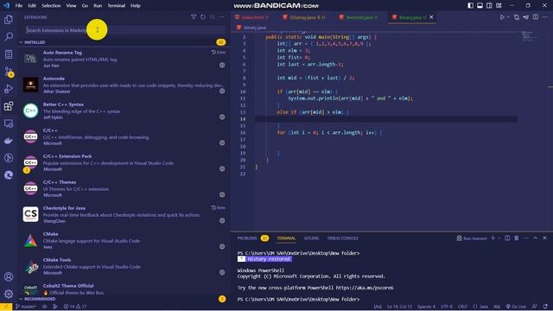Open Manage gear for C/C++ Extension Pack
The image size is (553, 311).
click(x=222, y=168)
